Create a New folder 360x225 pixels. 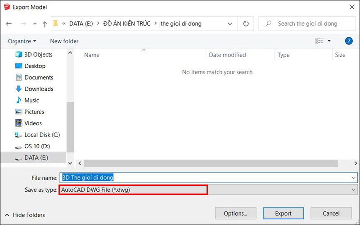(64, 41)
